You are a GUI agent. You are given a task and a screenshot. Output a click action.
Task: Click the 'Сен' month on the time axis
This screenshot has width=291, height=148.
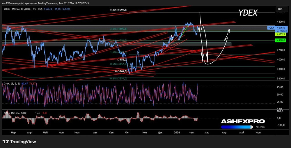click(x=111, y=132)
